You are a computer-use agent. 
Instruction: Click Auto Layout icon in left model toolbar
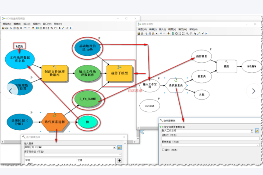pos(37,28)
